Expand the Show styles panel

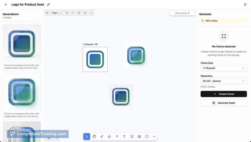pyautogui.click(x=182, y=13)
